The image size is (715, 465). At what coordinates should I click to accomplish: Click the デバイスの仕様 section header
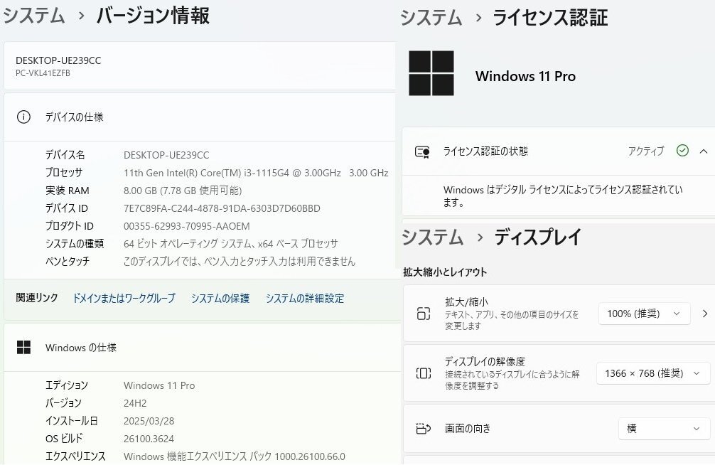[200, 117]
